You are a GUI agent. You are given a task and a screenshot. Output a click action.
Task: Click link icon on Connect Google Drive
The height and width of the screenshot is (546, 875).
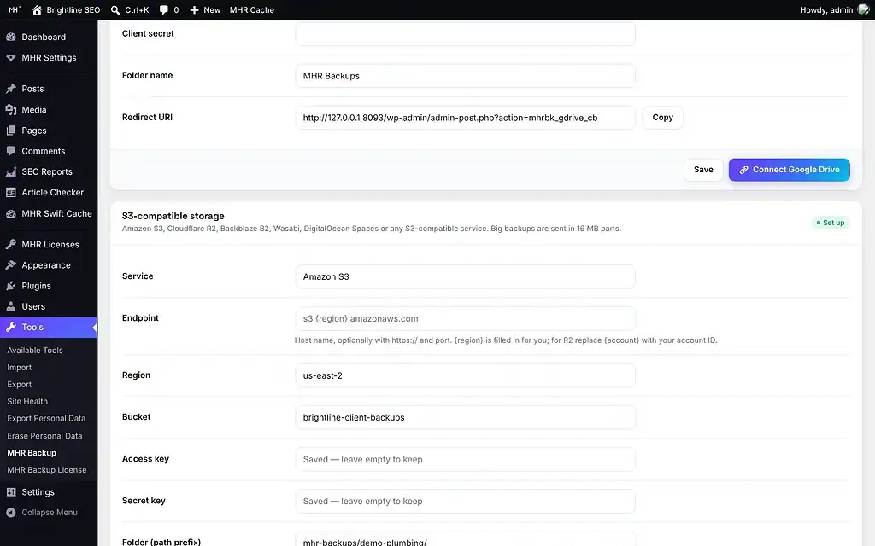pos(743,170)
